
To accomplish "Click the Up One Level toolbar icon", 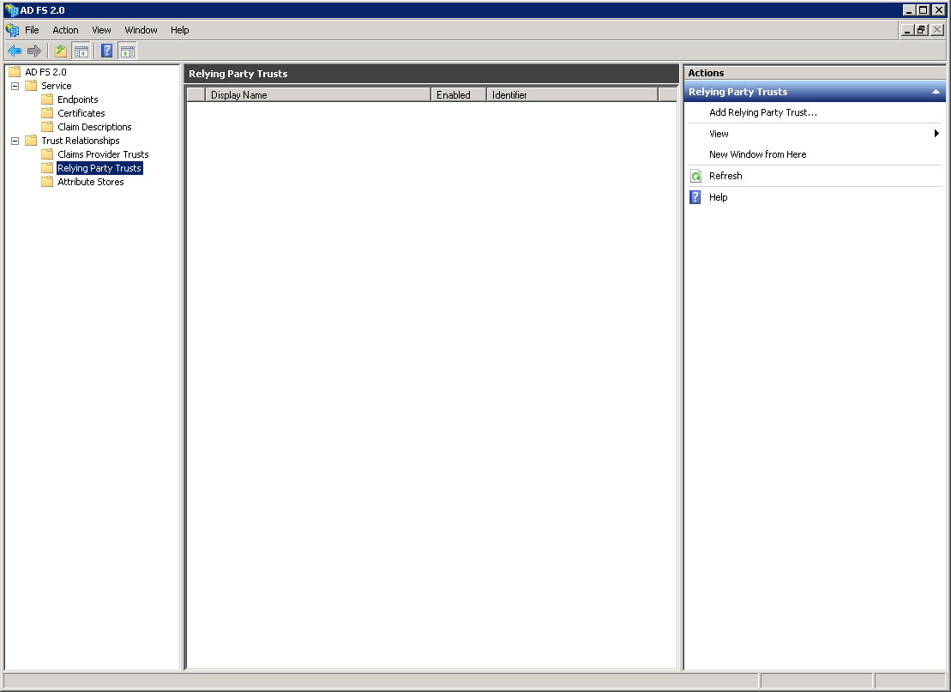I will point(61,51).
